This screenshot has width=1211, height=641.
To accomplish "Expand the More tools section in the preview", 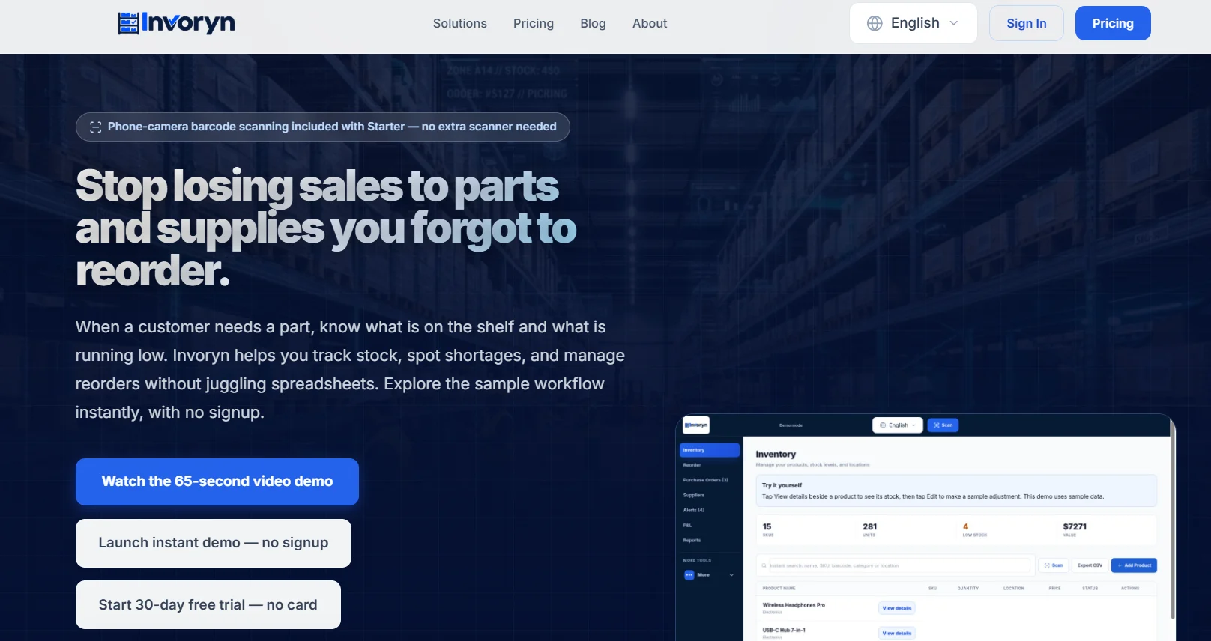I will click(709, 575).
